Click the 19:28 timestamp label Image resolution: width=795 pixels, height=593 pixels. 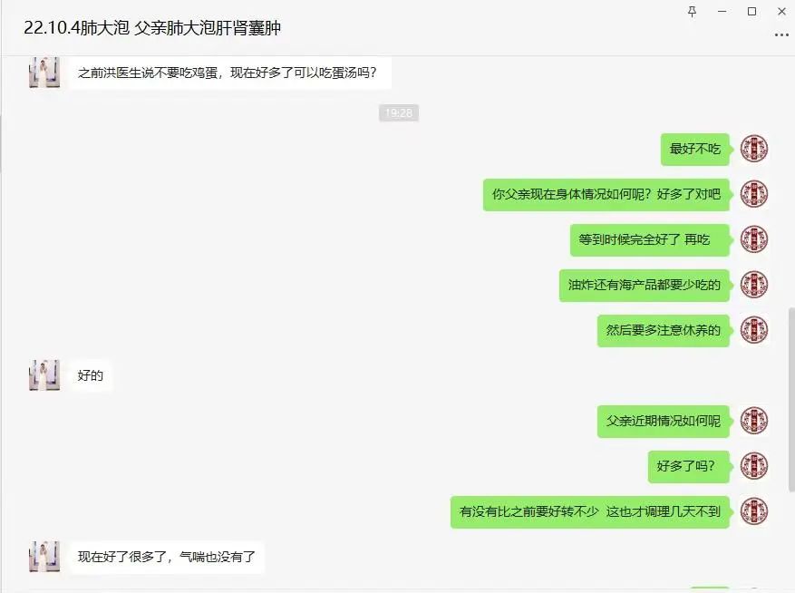pos(399,112)
